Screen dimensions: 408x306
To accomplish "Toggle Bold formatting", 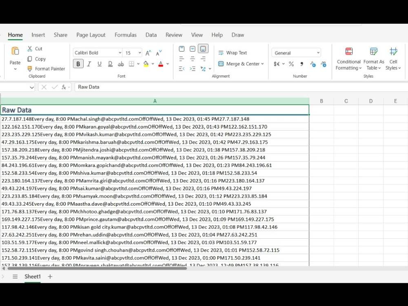I will point(78,64).
